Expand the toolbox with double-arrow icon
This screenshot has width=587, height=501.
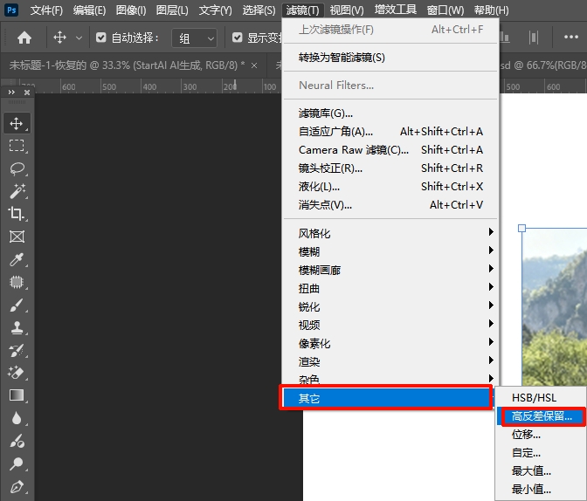pyautogui.click(x=11, y=92)
